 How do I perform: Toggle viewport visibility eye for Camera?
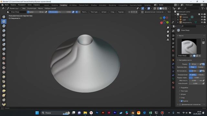pos(202,17)
